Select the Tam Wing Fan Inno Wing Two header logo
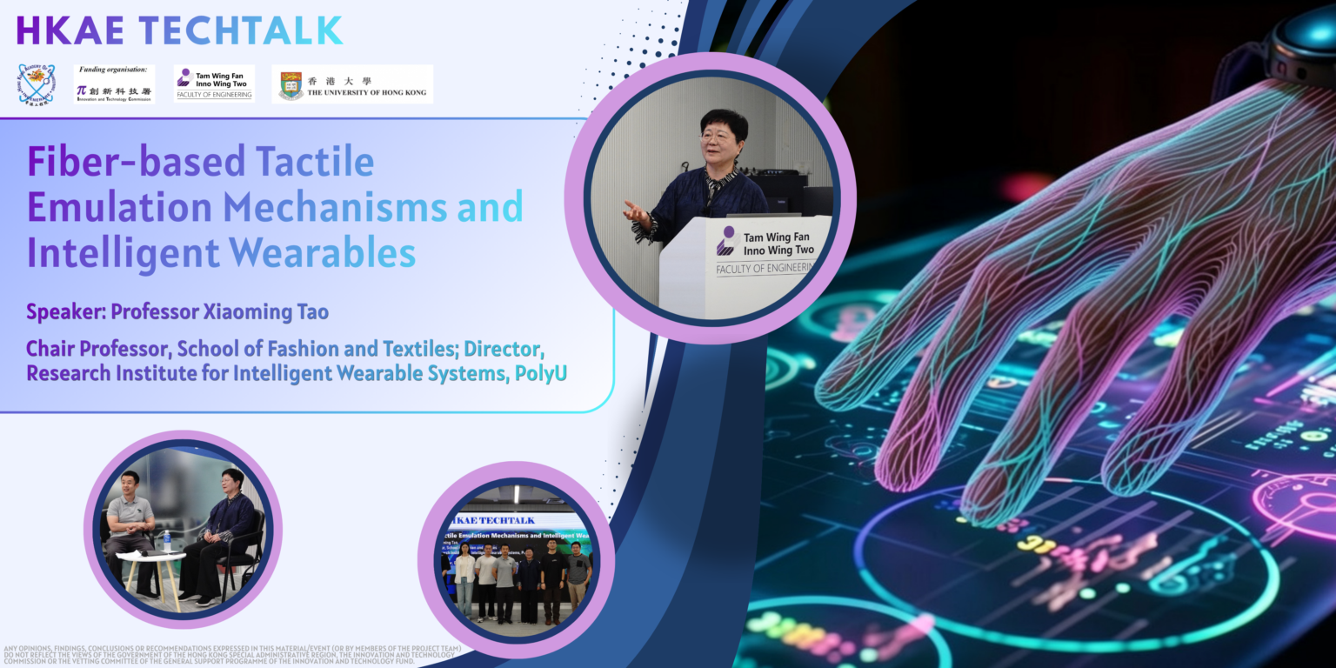Image resolution: width=1336 pixels, height=668 pixels. click(x=214, y=83)
